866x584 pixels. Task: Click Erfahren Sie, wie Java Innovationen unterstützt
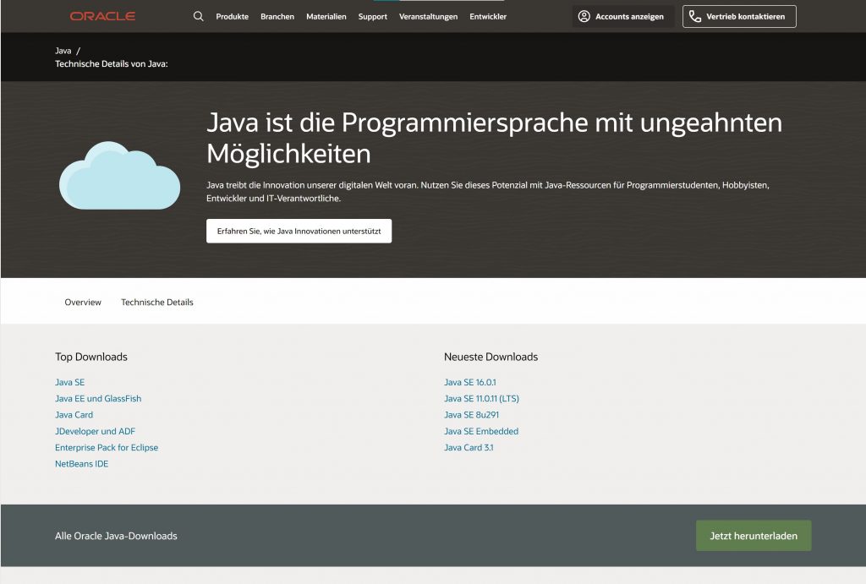299,231
